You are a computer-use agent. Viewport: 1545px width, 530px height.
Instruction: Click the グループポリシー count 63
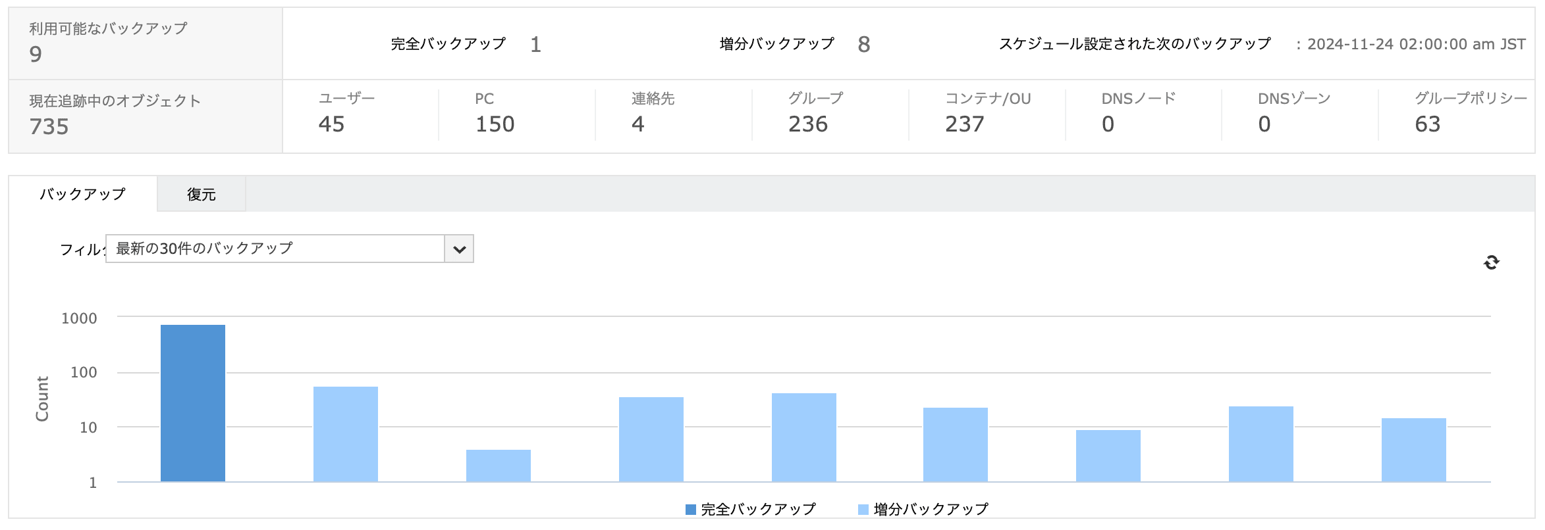1427,124
